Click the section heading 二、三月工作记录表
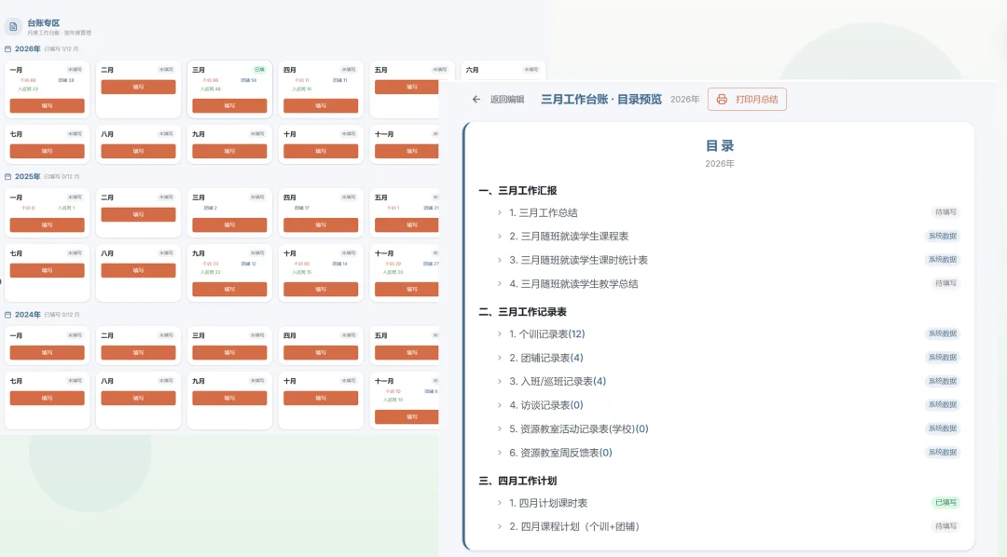 point(523,312)
